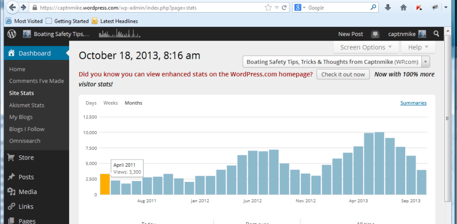The width and height of the screenshot is (457, 224).
Task: Expand the Screen Options panel
Action: tap(366, 47)
